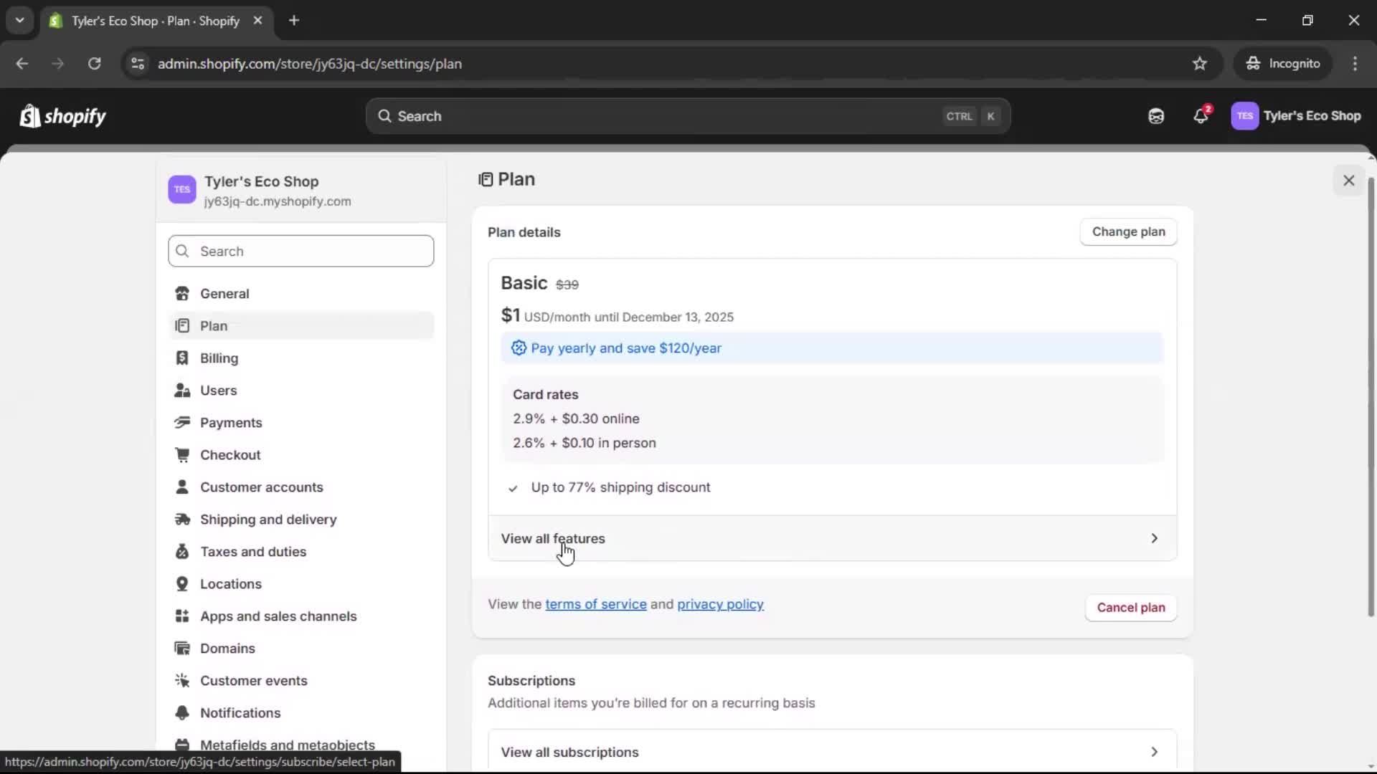Open View all subscriptions row
The width and height of the screenshot is (1377, 774).
pos(832,752)
